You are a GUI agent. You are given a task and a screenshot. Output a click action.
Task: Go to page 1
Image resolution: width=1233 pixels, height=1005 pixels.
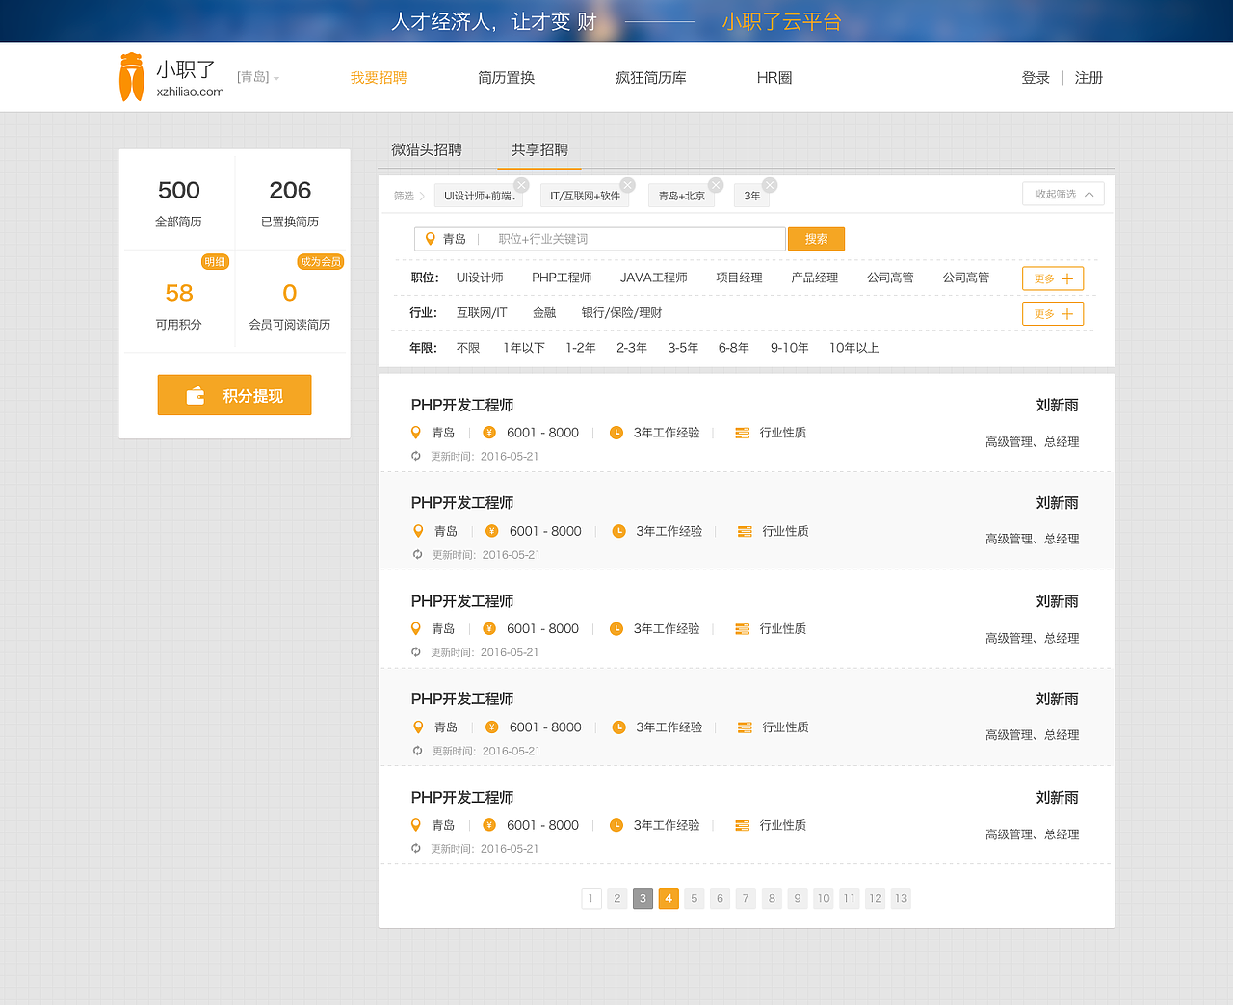(591, 898)
